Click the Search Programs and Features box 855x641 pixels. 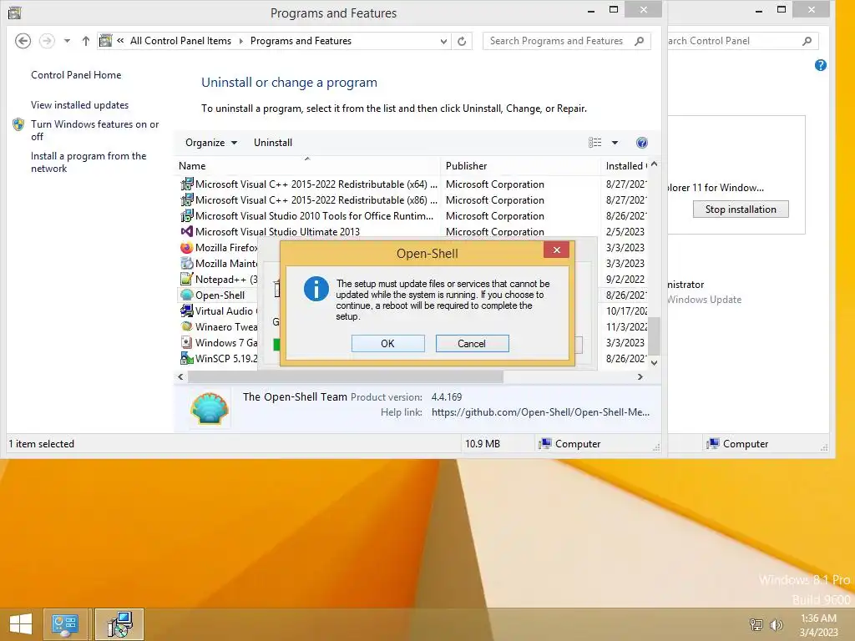567,41
